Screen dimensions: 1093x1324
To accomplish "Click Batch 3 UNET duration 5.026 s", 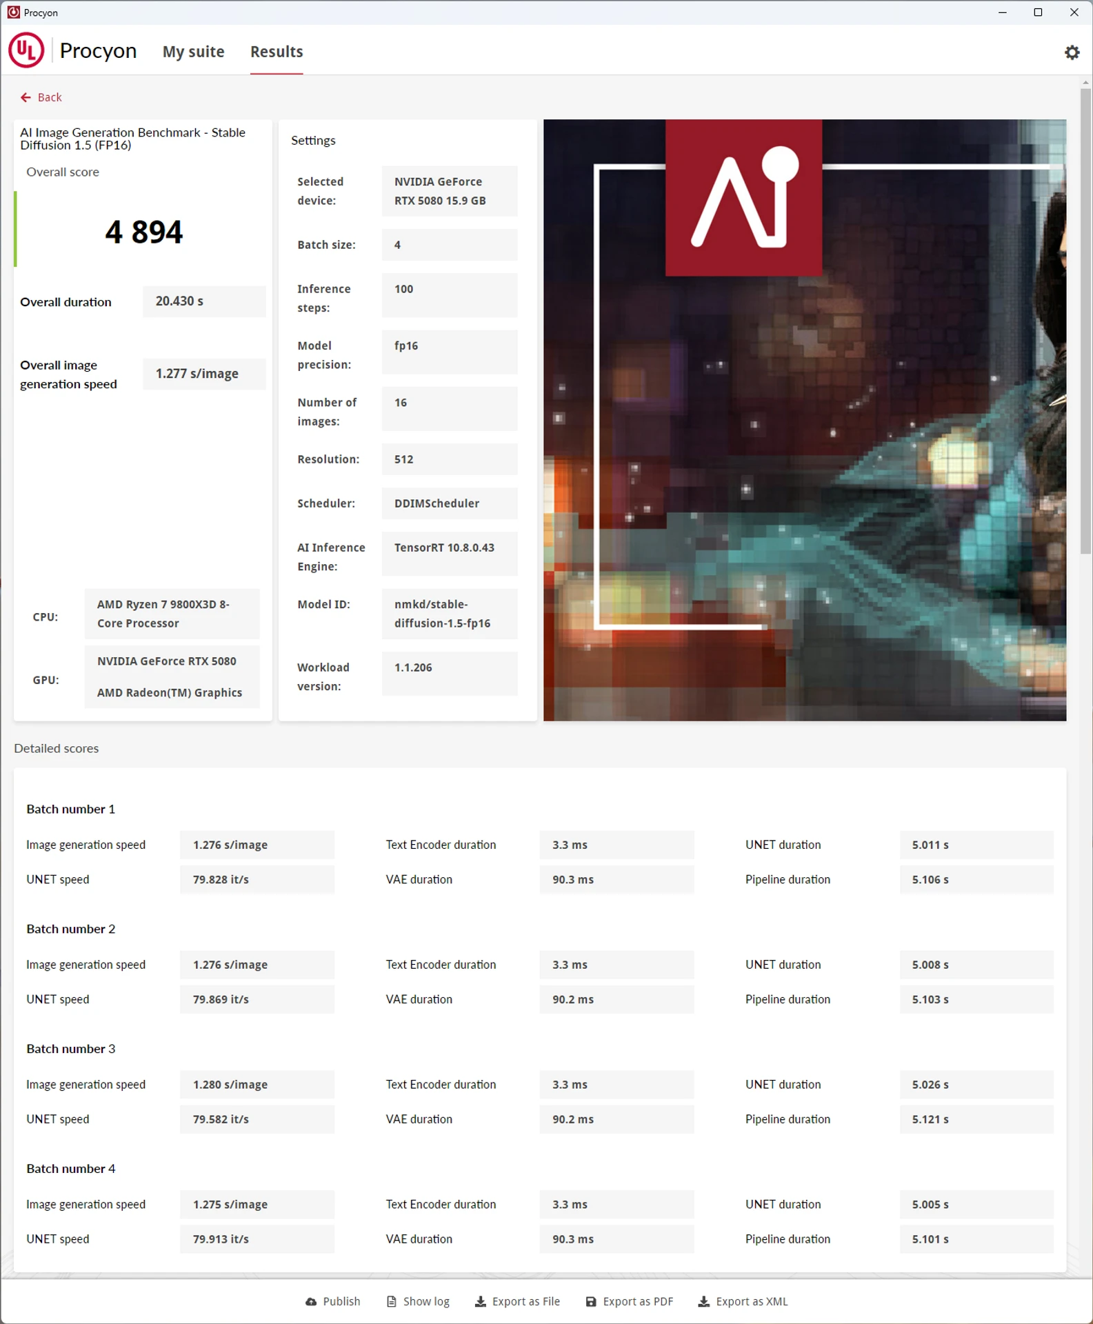I will click(976, 1085).
